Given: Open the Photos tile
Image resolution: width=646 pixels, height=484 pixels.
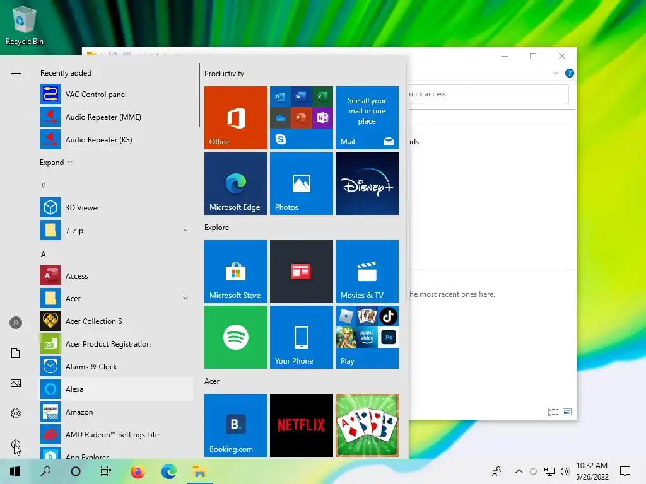Looking at the screenshot, I should click(x=302, y=183).
